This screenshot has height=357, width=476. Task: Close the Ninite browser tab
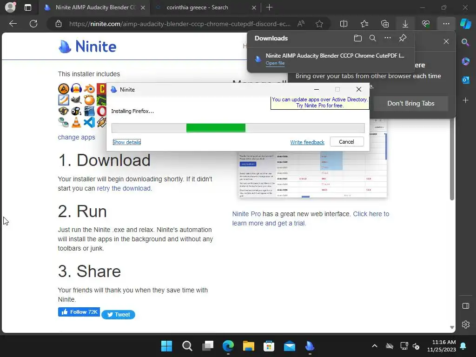tap(143, 7)
